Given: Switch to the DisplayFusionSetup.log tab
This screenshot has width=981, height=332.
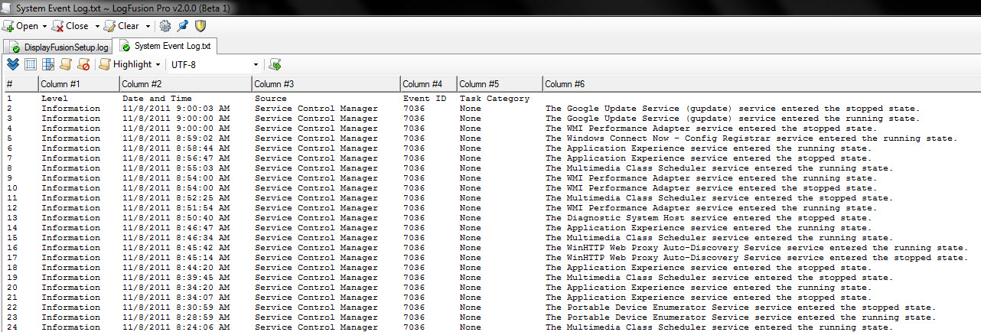Looking at the screenshot, I should [x=60, y=47].
